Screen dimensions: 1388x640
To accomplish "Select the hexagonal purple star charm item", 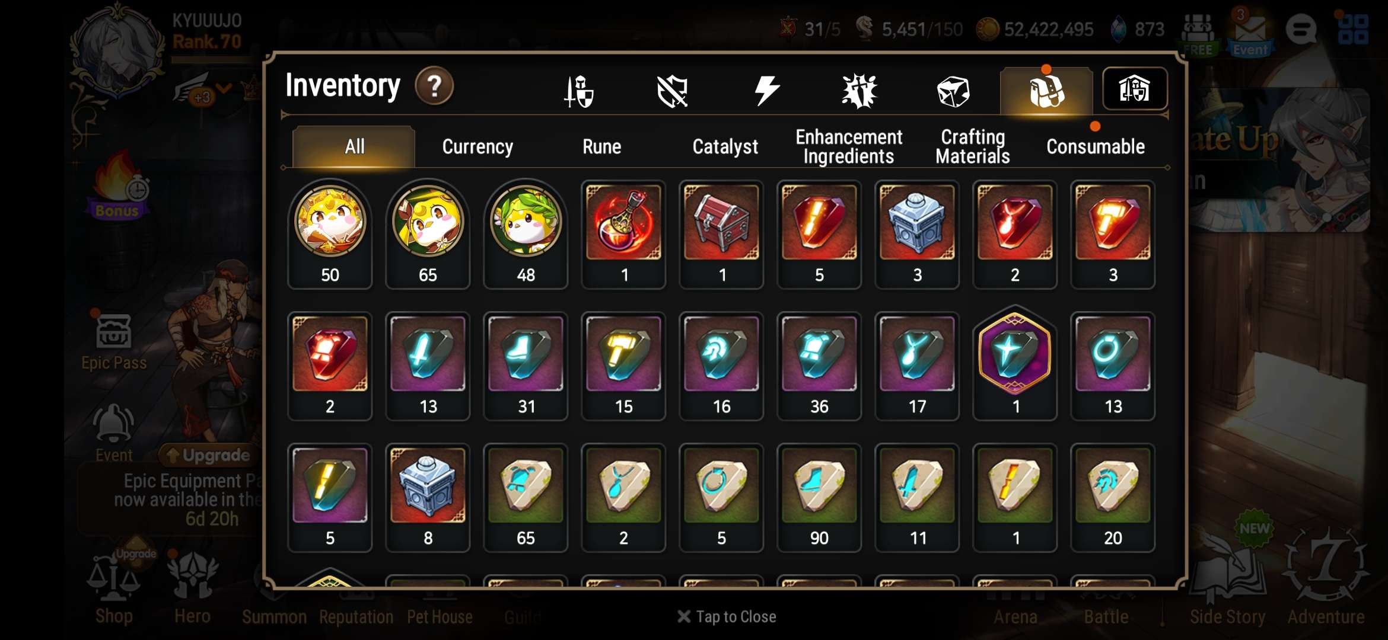I will point(1015,365).
